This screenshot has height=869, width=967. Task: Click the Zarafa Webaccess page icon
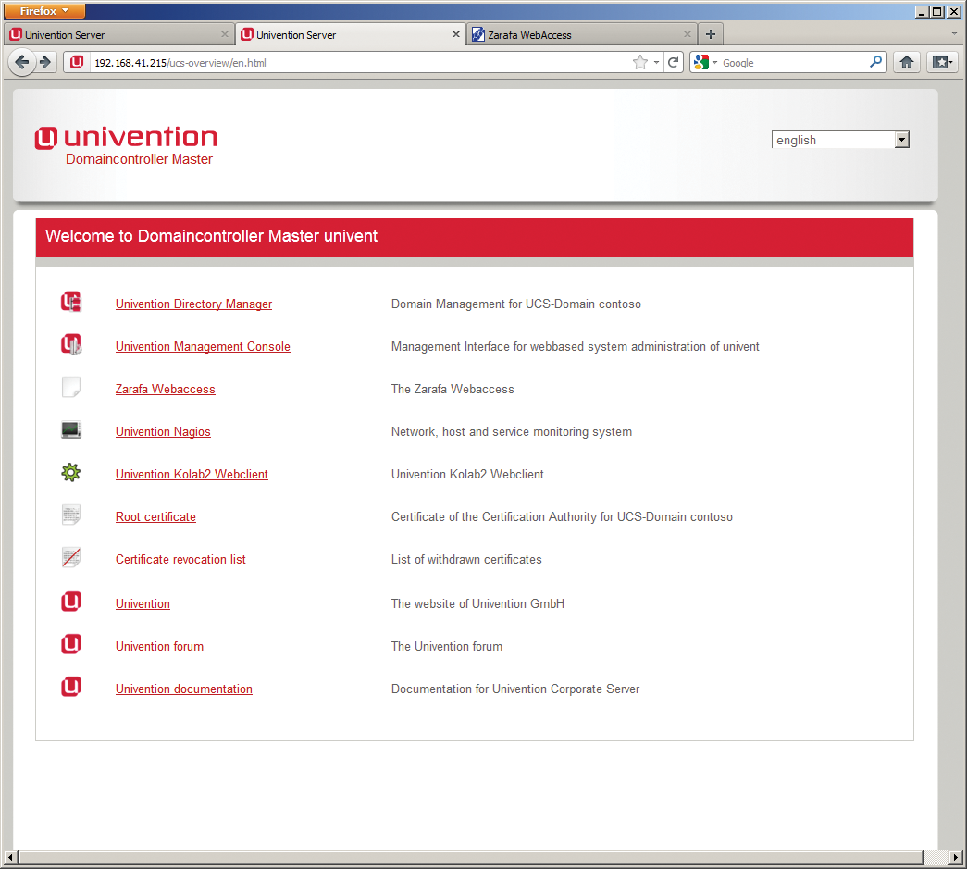[x=71, y=387]
